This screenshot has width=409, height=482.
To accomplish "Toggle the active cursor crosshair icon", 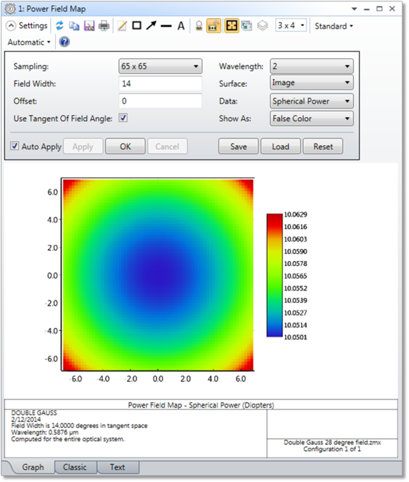I will tap(232, 26).
